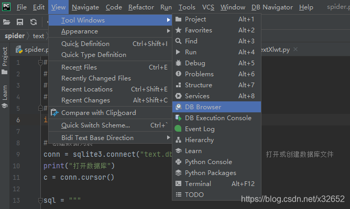Screen dimensions: 350x209
Task: Click the Favorites star icon
Action: [x=178, y=30]
